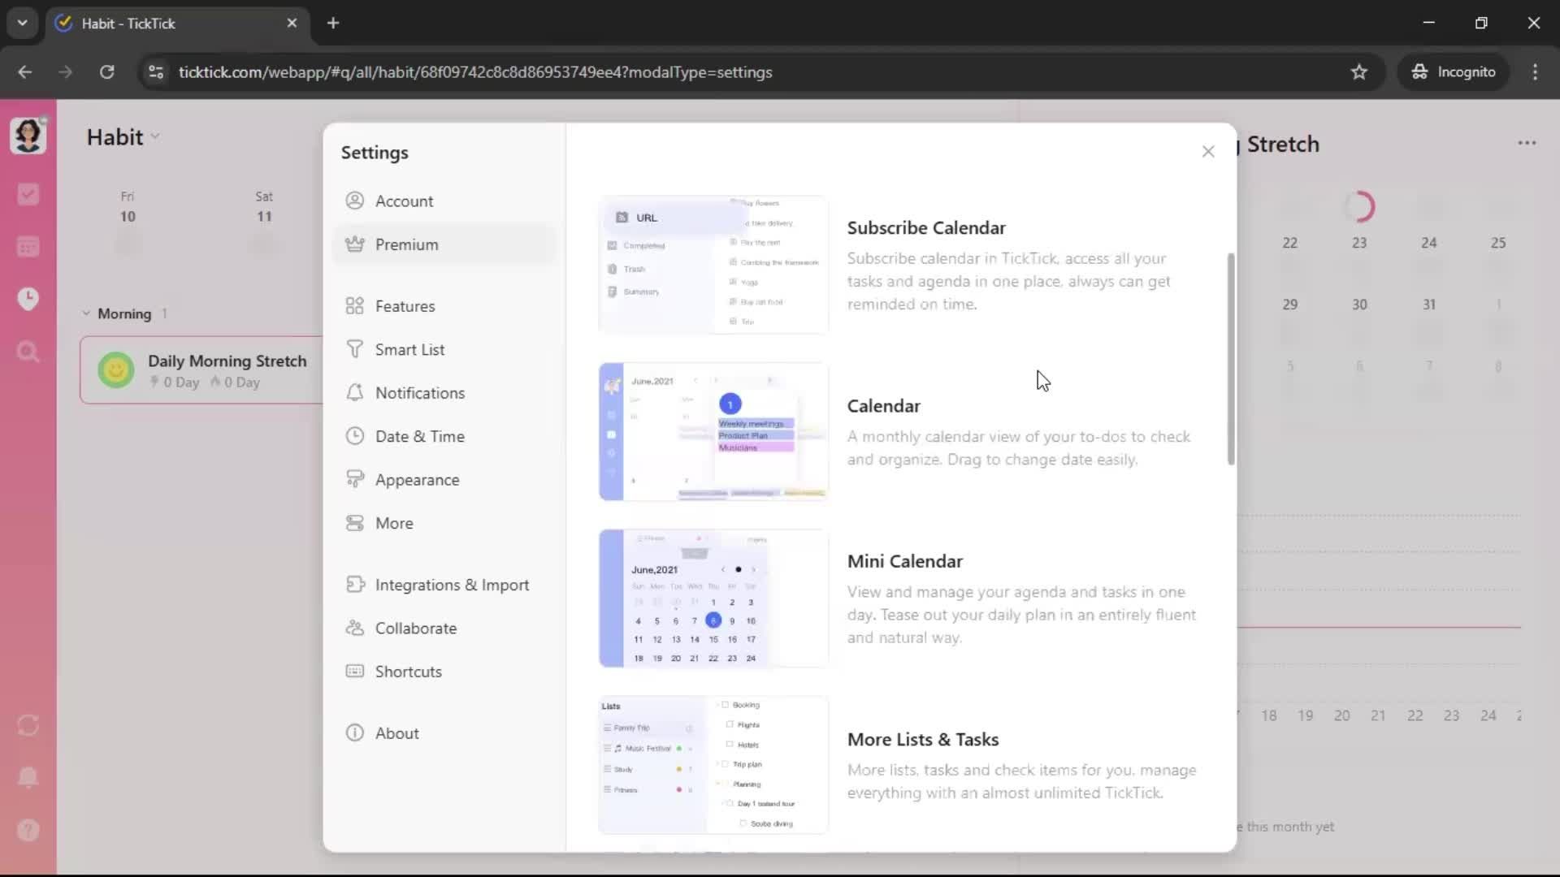Click the Search magnifier icon in sidebar
Viewport: 1560px width, 877px height.
(x=28, y=352)
